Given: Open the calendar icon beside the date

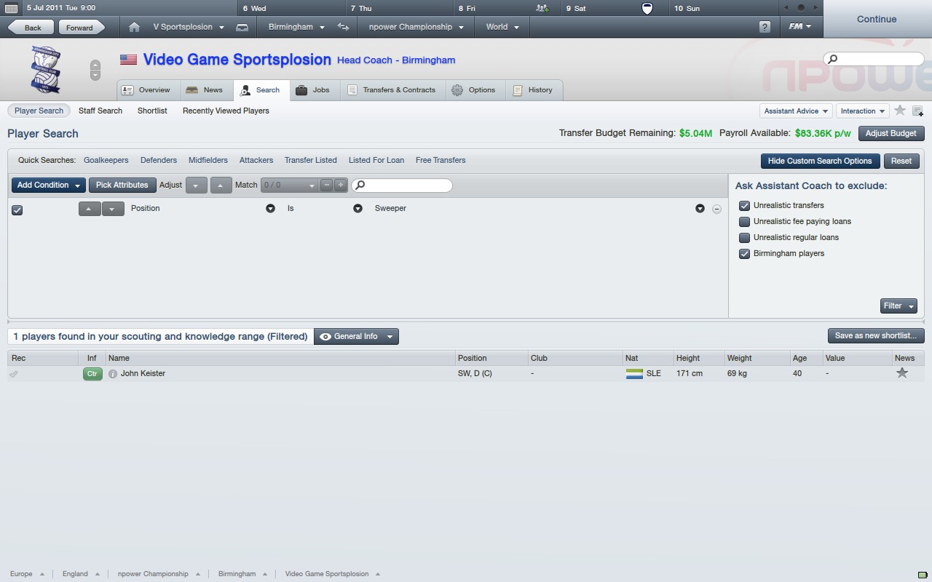Looking at the screenshot, I should (11, 8).
